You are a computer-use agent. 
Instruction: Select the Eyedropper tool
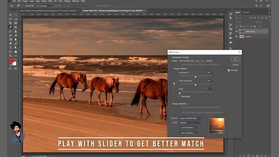pyautogui.click(x=10, y=27)
